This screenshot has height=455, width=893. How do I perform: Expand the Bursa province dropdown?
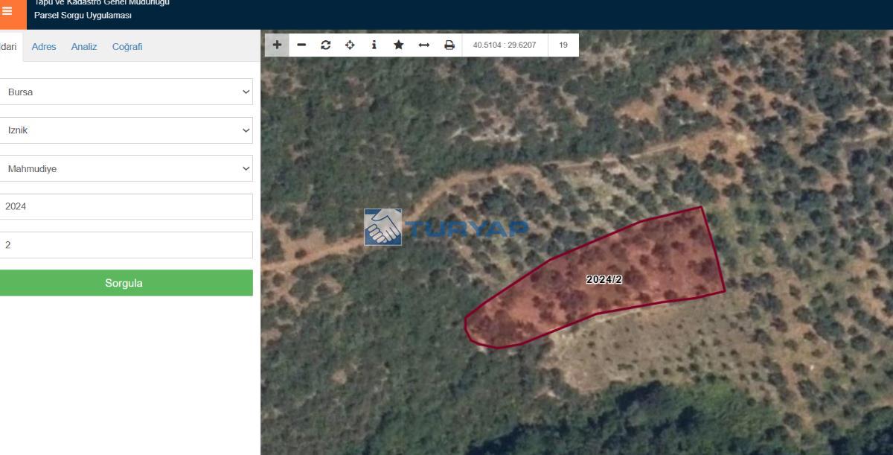[127, 92]
